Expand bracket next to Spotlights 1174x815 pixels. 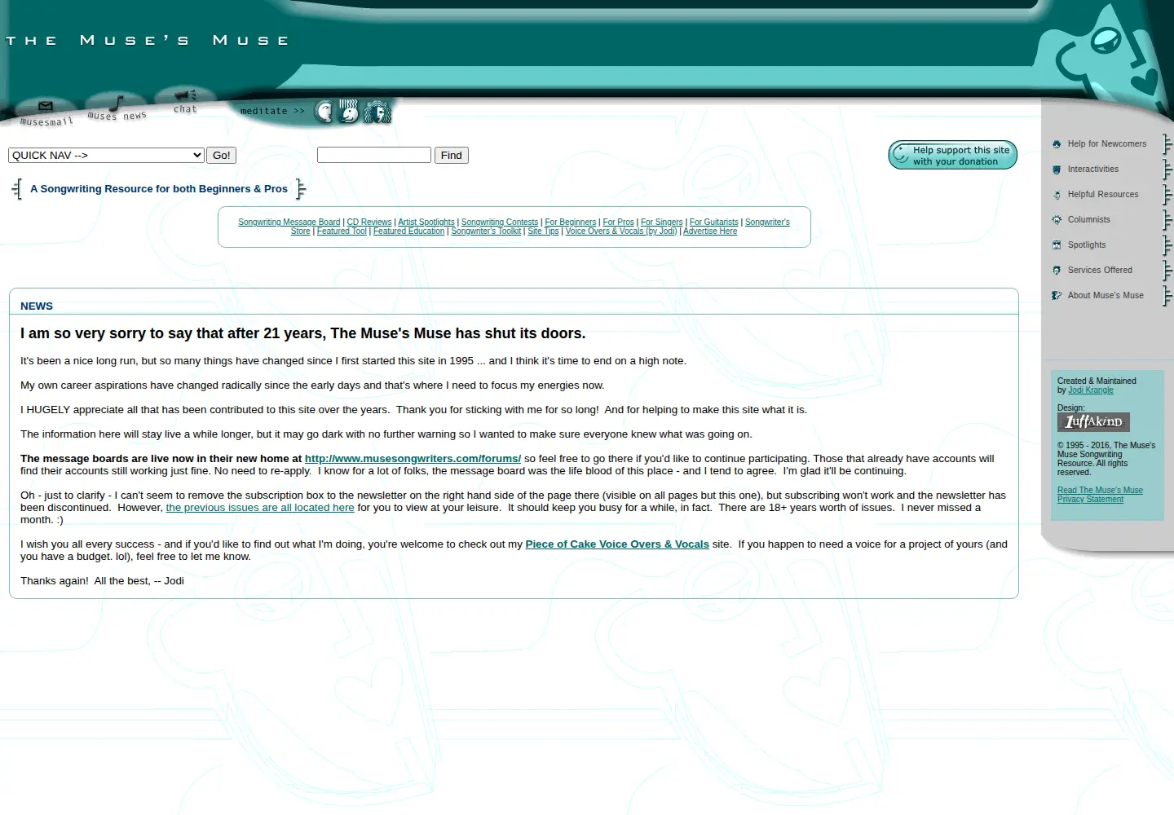[1167, 245]
